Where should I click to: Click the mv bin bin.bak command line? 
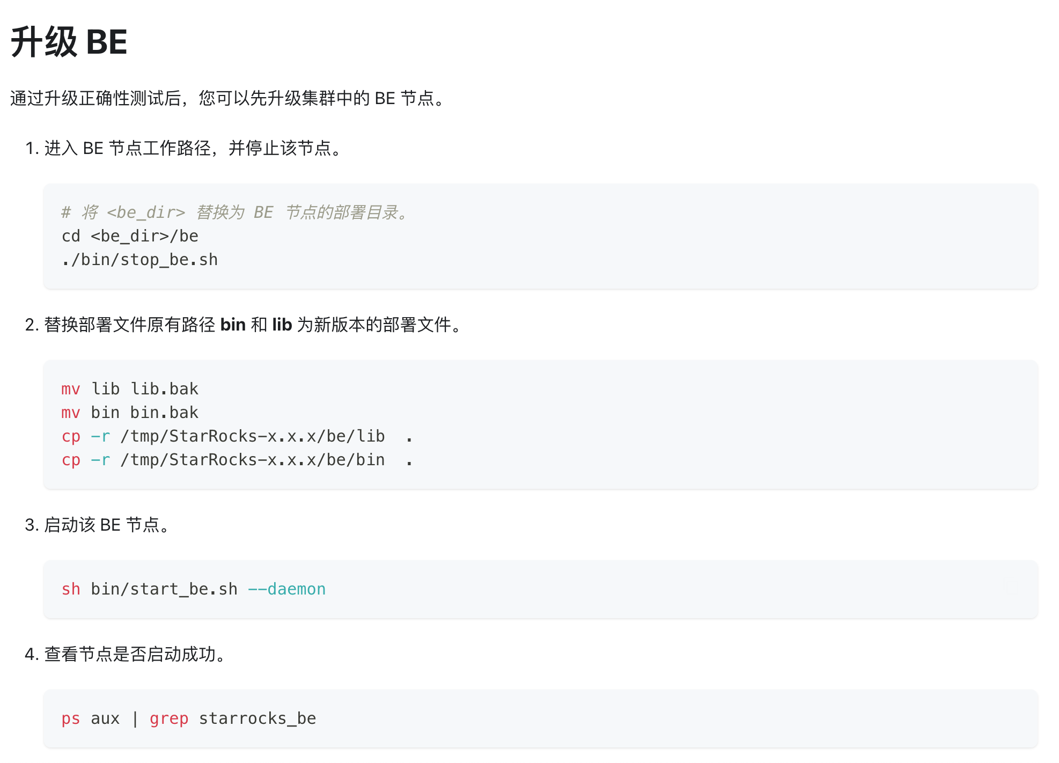(x=130, y=413)
